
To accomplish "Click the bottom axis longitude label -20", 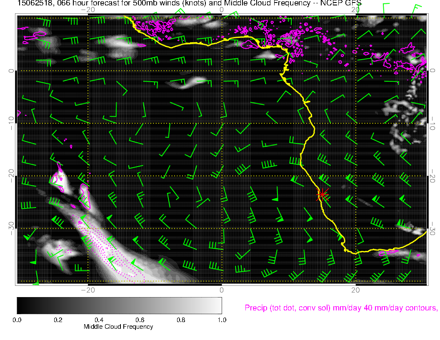I will (87, 290).
